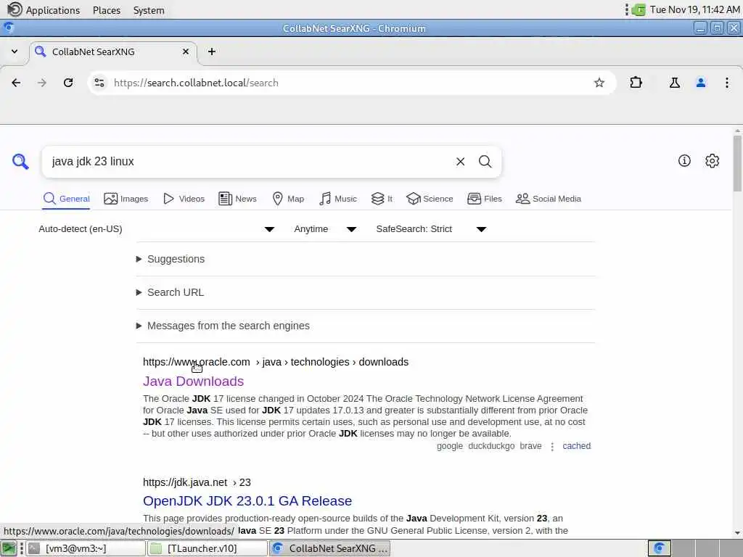The height and width of the screenshot is (557, 743).
Task: Switch to the News category
Action: [x=237, y=199]
